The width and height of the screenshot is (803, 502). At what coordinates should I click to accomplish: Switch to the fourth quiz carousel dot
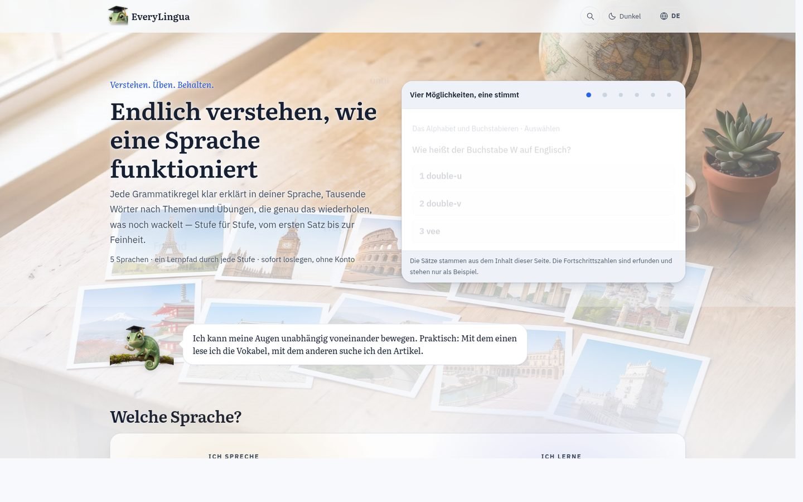637,95
